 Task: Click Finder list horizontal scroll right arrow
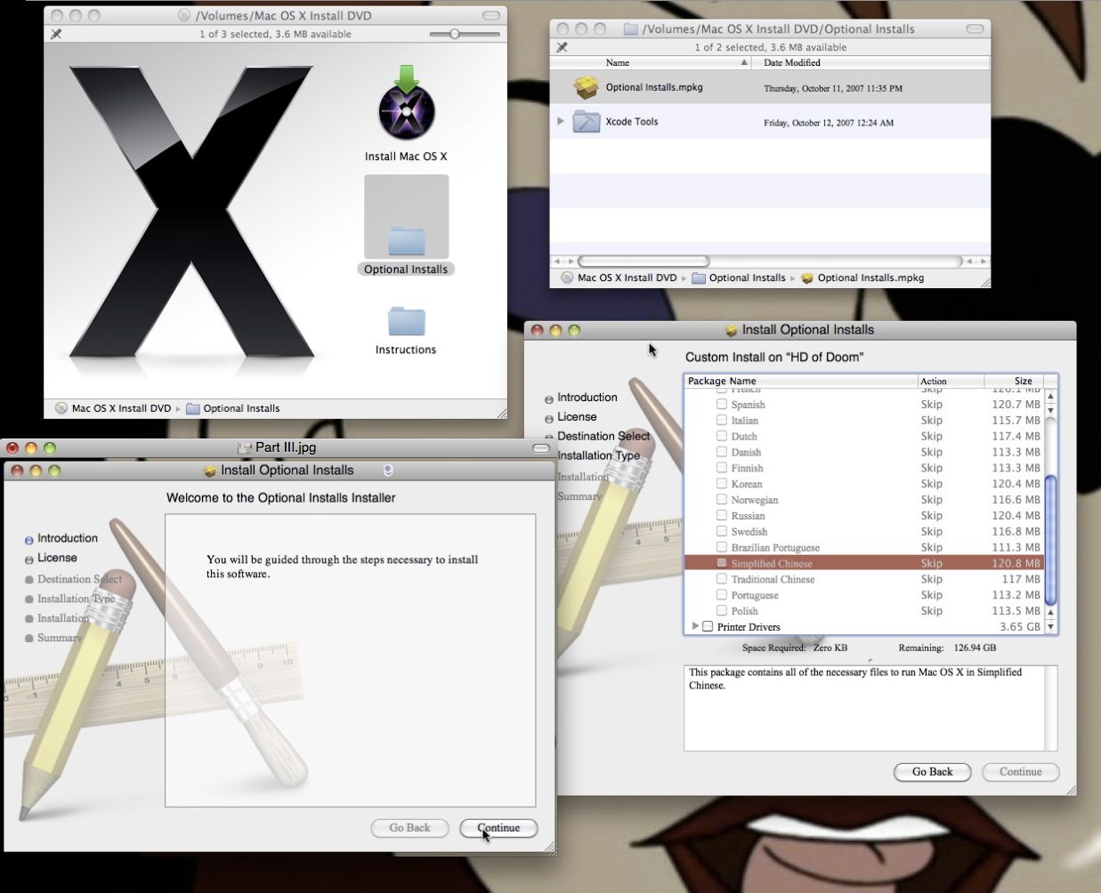tap(983, 261)
